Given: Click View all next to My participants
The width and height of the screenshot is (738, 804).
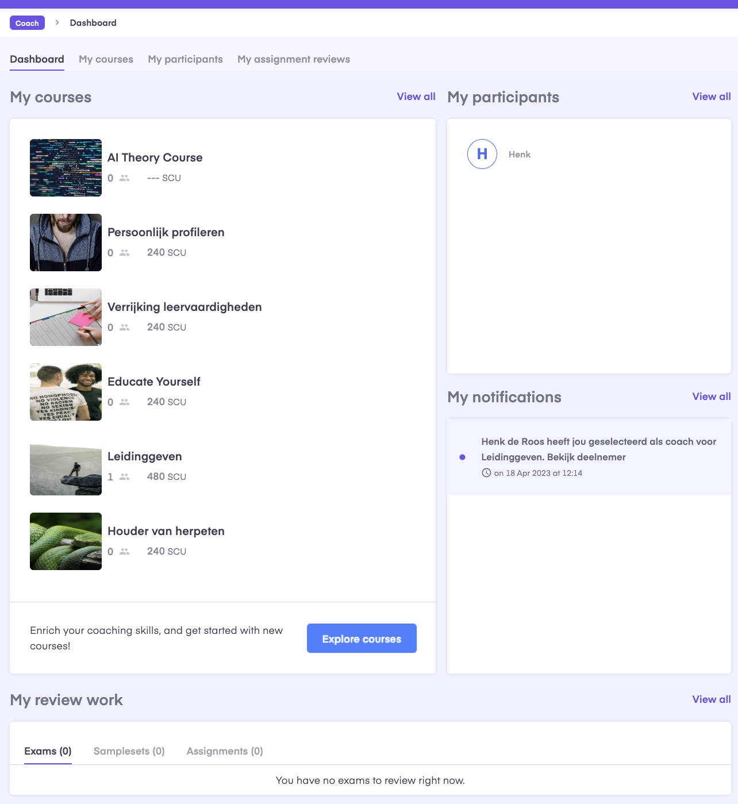Looking at the screenshot, I should pos(711,97).
